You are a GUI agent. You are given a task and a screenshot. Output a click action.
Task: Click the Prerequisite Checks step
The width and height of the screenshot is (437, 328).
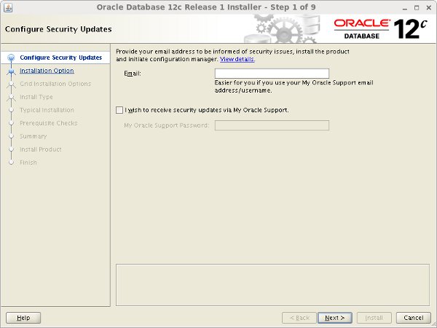coord(49,123)
